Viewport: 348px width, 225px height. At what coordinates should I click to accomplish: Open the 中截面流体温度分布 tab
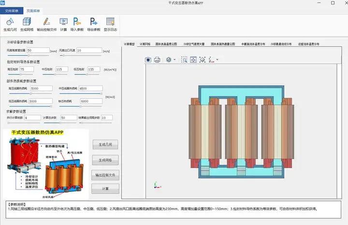coord(253,44)
